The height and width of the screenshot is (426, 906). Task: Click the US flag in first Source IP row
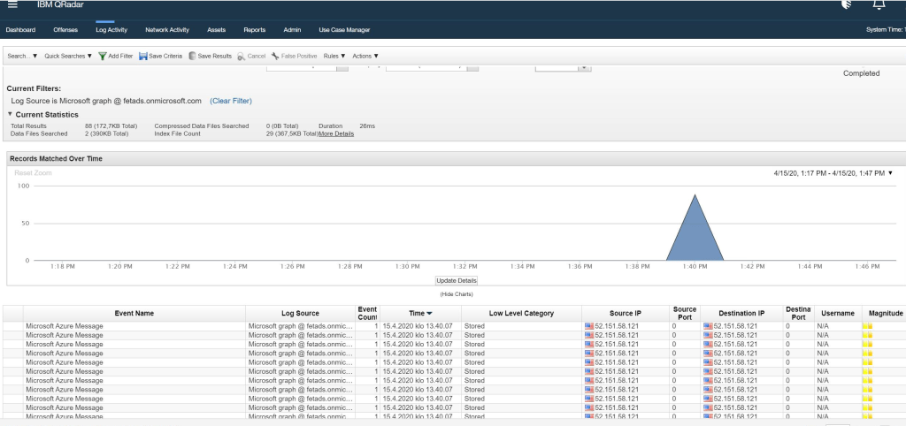tap(589, 326)
